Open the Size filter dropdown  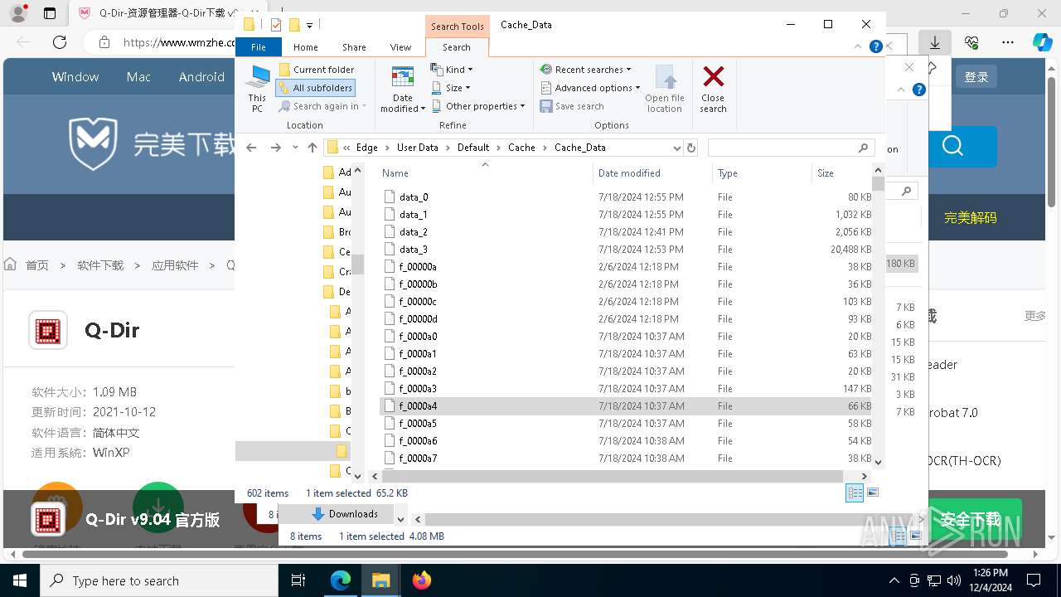pyautogui.click(x=451, y=88)
